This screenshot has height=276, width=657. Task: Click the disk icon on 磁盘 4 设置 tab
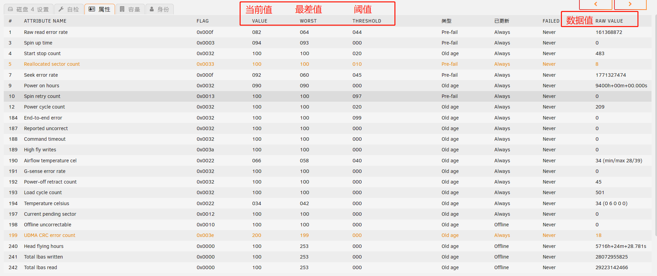pos(10,9)
